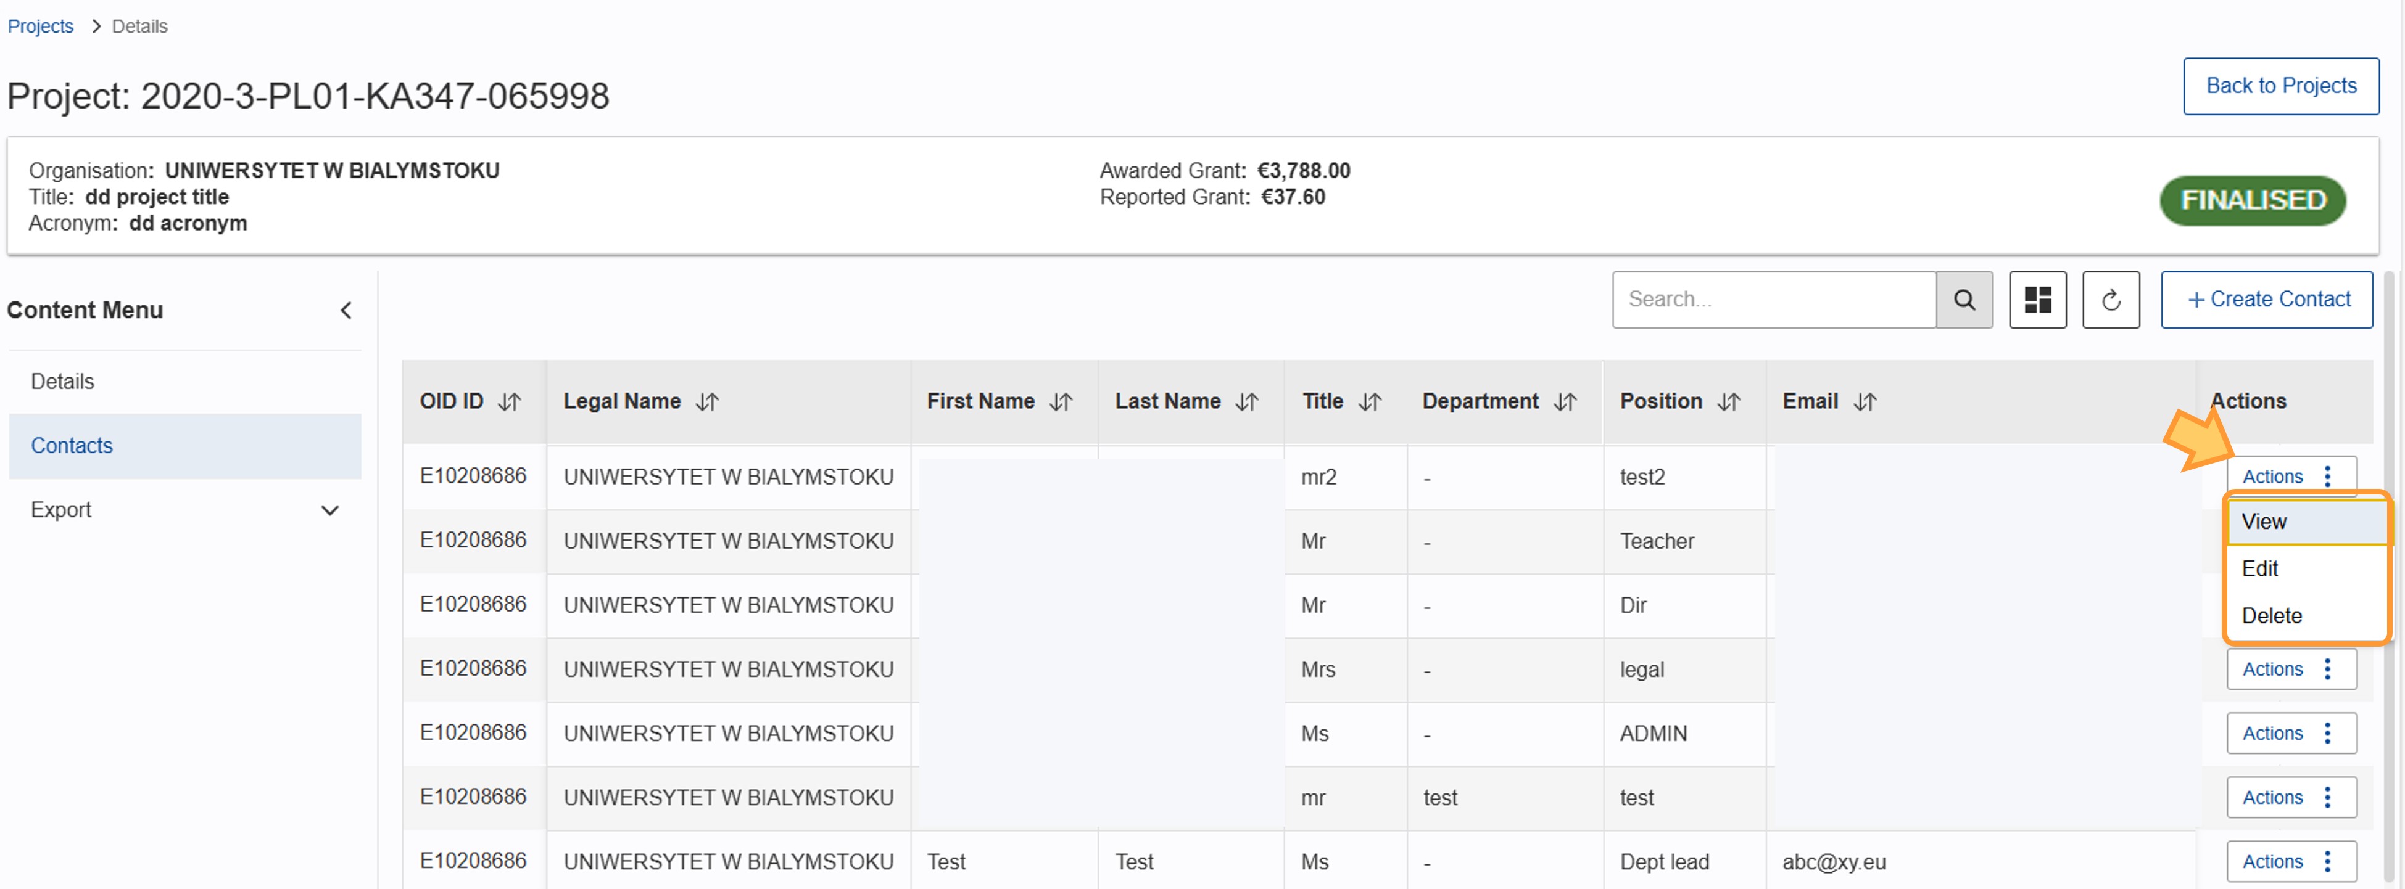Click the Create Contact button
This screenshot has width=2405, height=889.
pos(2266,300)
